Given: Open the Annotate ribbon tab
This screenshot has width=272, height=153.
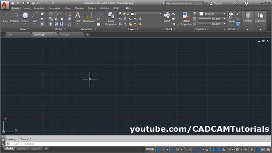Looking at the screenshot, I should (x=39, y=8).
